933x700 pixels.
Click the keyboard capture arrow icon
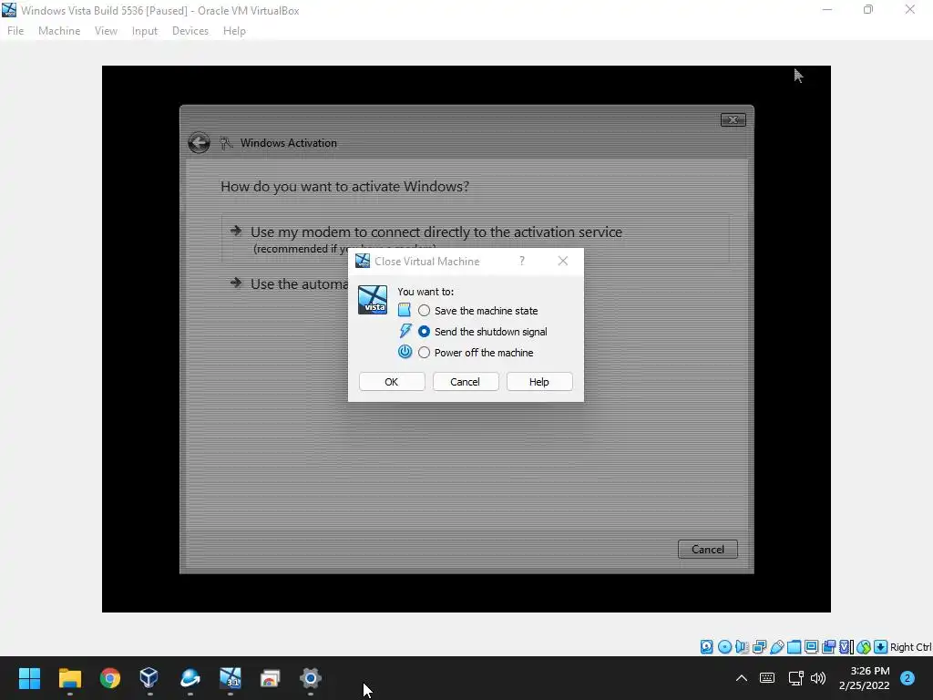[x=881, y=647]
